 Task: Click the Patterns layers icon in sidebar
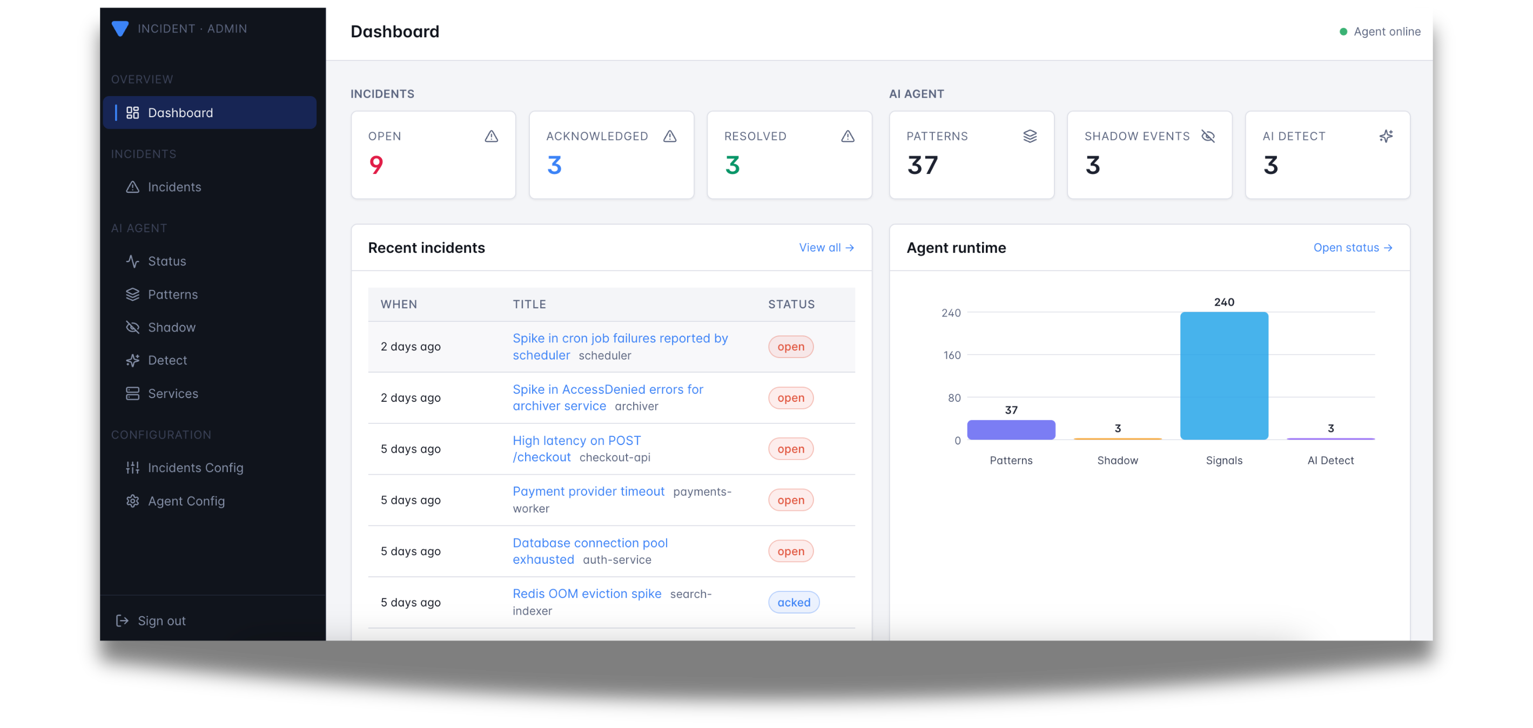click(x=133, y=294)
